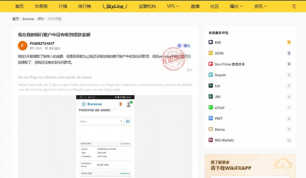Click username FX3052724347

(42, 43)
